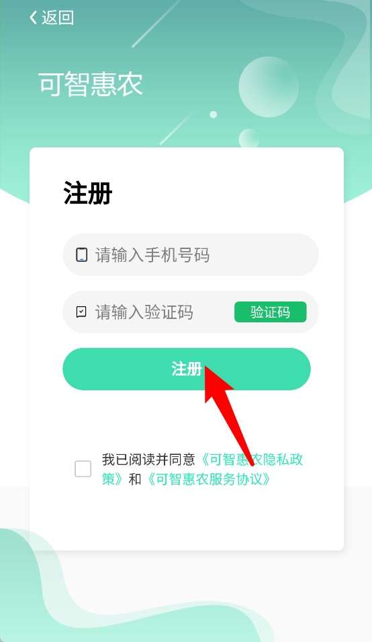
Task: Click the bold 注册 heading
Action: tap(88, 193)
